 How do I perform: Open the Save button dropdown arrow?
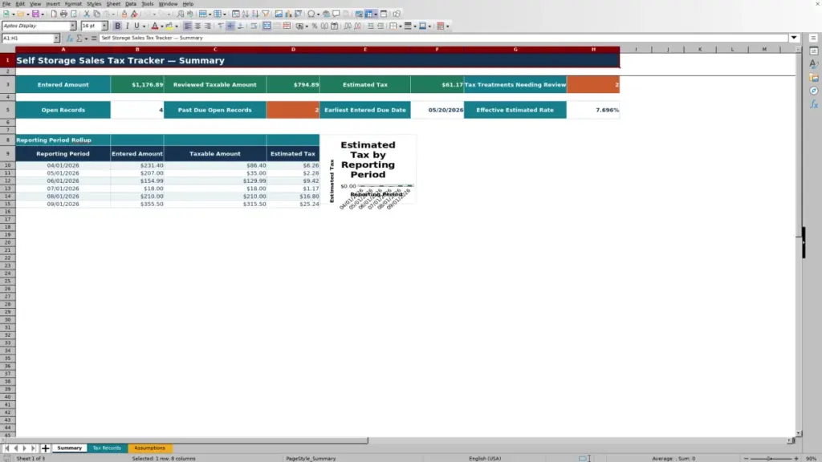click(43, 14)
